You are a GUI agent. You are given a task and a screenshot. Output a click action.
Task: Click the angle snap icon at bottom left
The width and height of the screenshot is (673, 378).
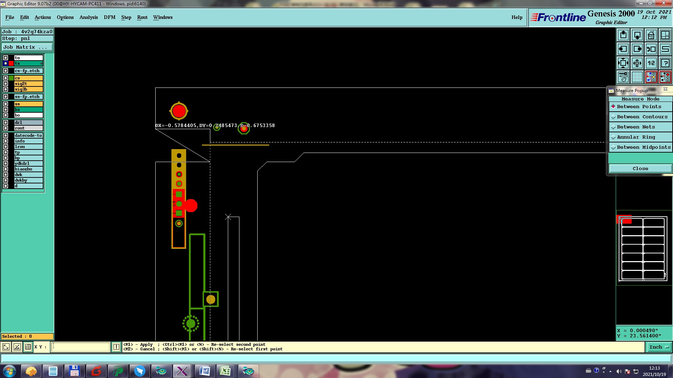pyautogui.click(x=17, y=347)
